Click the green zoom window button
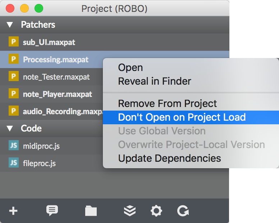Image resolution: width=279 pixels, height=223 pixels. pyautogui.click(x=39, y=8)
